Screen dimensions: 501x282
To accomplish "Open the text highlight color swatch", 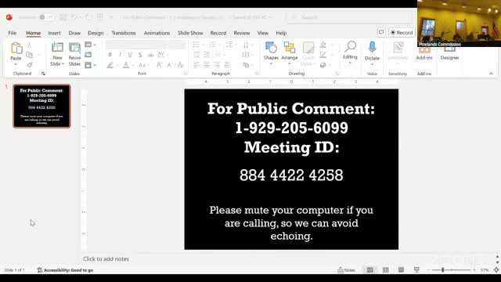I will pos(110,65).
